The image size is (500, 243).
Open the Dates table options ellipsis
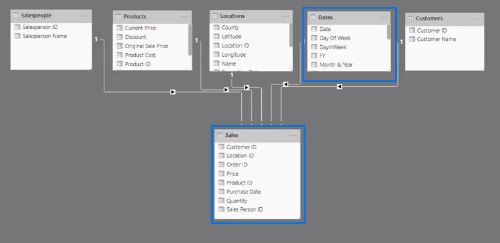point(383,17)
